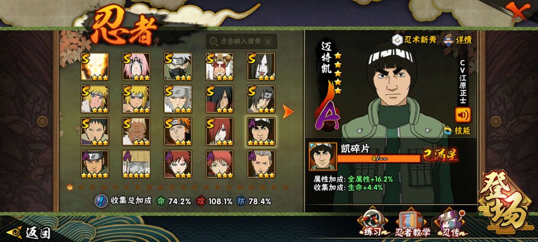Select the red-haired Gaara A-rank portrait
This screenshot has width=538, height=242.
(178, 164)
